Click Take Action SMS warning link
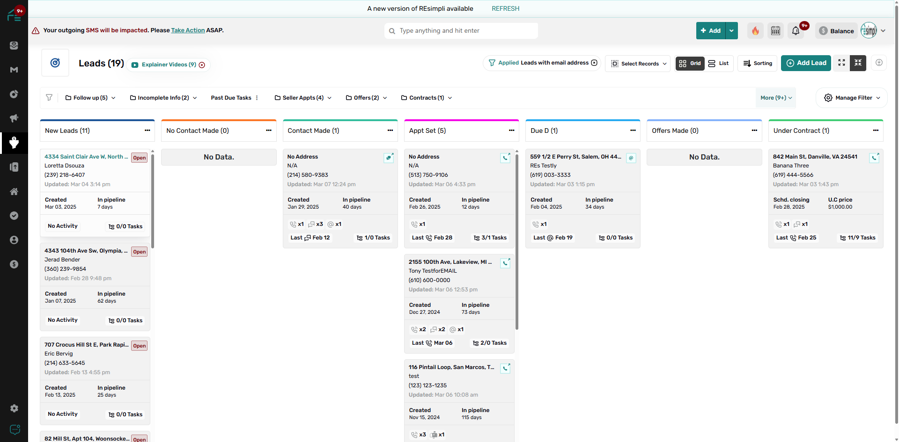 [x=188, y=30]
